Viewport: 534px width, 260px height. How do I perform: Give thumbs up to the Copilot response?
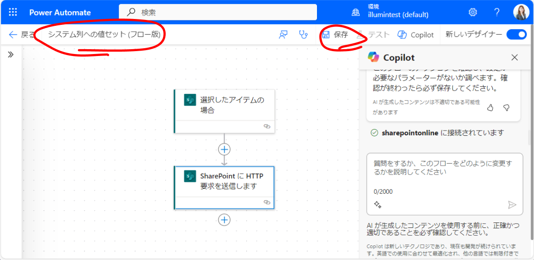pyautogui.click(x=491, y=108)
